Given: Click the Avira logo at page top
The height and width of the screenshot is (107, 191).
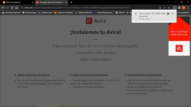Looking at the screenshot, I should 96,21.
